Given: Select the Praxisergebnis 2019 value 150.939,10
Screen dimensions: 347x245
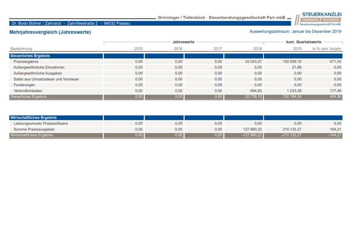Looking at the screenshot, I should (292, 62).
